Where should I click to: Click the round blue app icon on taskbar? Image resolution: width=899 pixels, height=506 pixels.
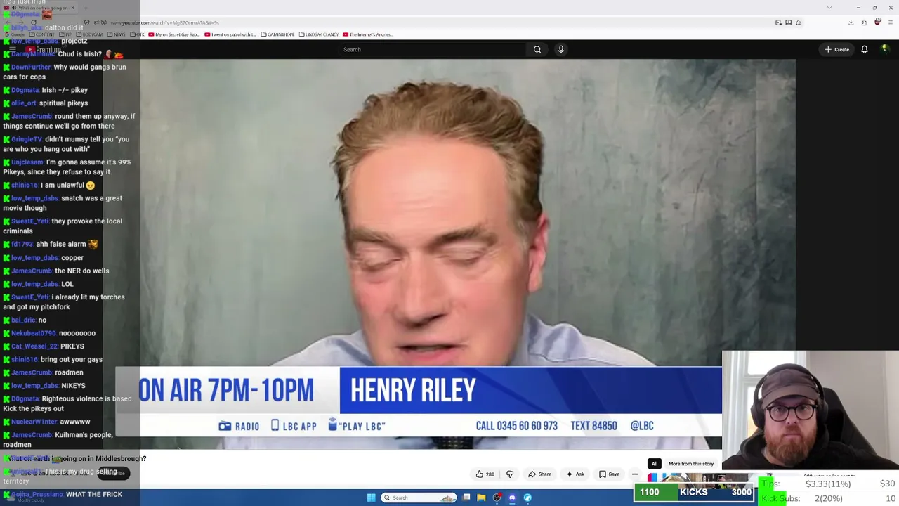[x=527, y=498]
